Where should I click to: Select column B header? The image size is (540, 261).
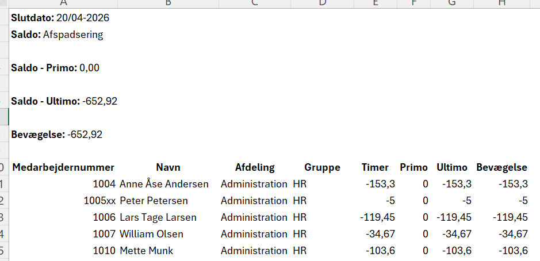click(168, 3)
